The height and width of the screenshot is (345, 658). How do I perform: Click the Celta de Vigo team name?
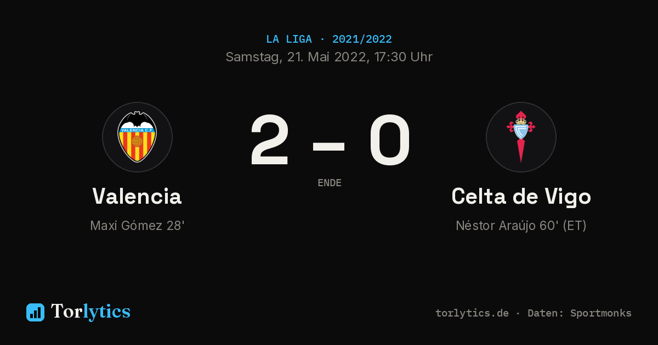point(521,196)
